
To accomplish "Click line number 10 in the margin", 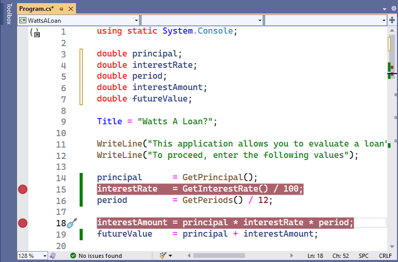I will (x=61, y=133).
